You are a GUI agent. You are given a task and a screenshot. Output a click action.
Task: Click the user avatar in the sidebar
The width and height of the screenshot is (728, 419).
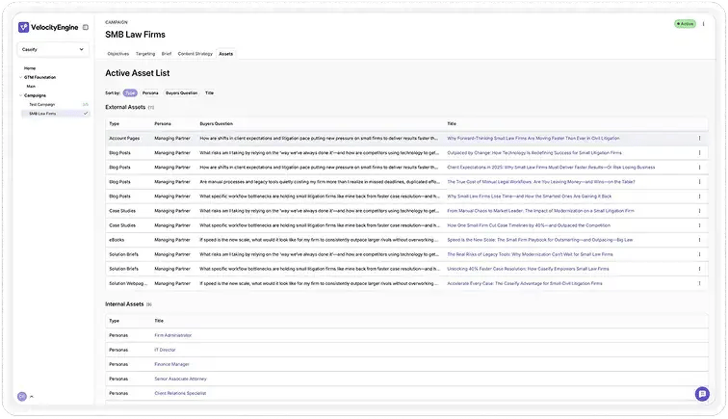(x=22, y=396)
